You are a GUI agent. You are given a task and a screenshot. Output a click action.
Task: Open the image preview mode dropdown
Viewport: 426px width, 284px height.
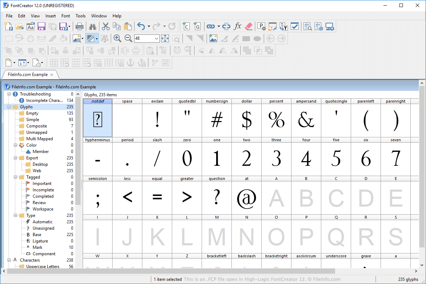(82, 38)
